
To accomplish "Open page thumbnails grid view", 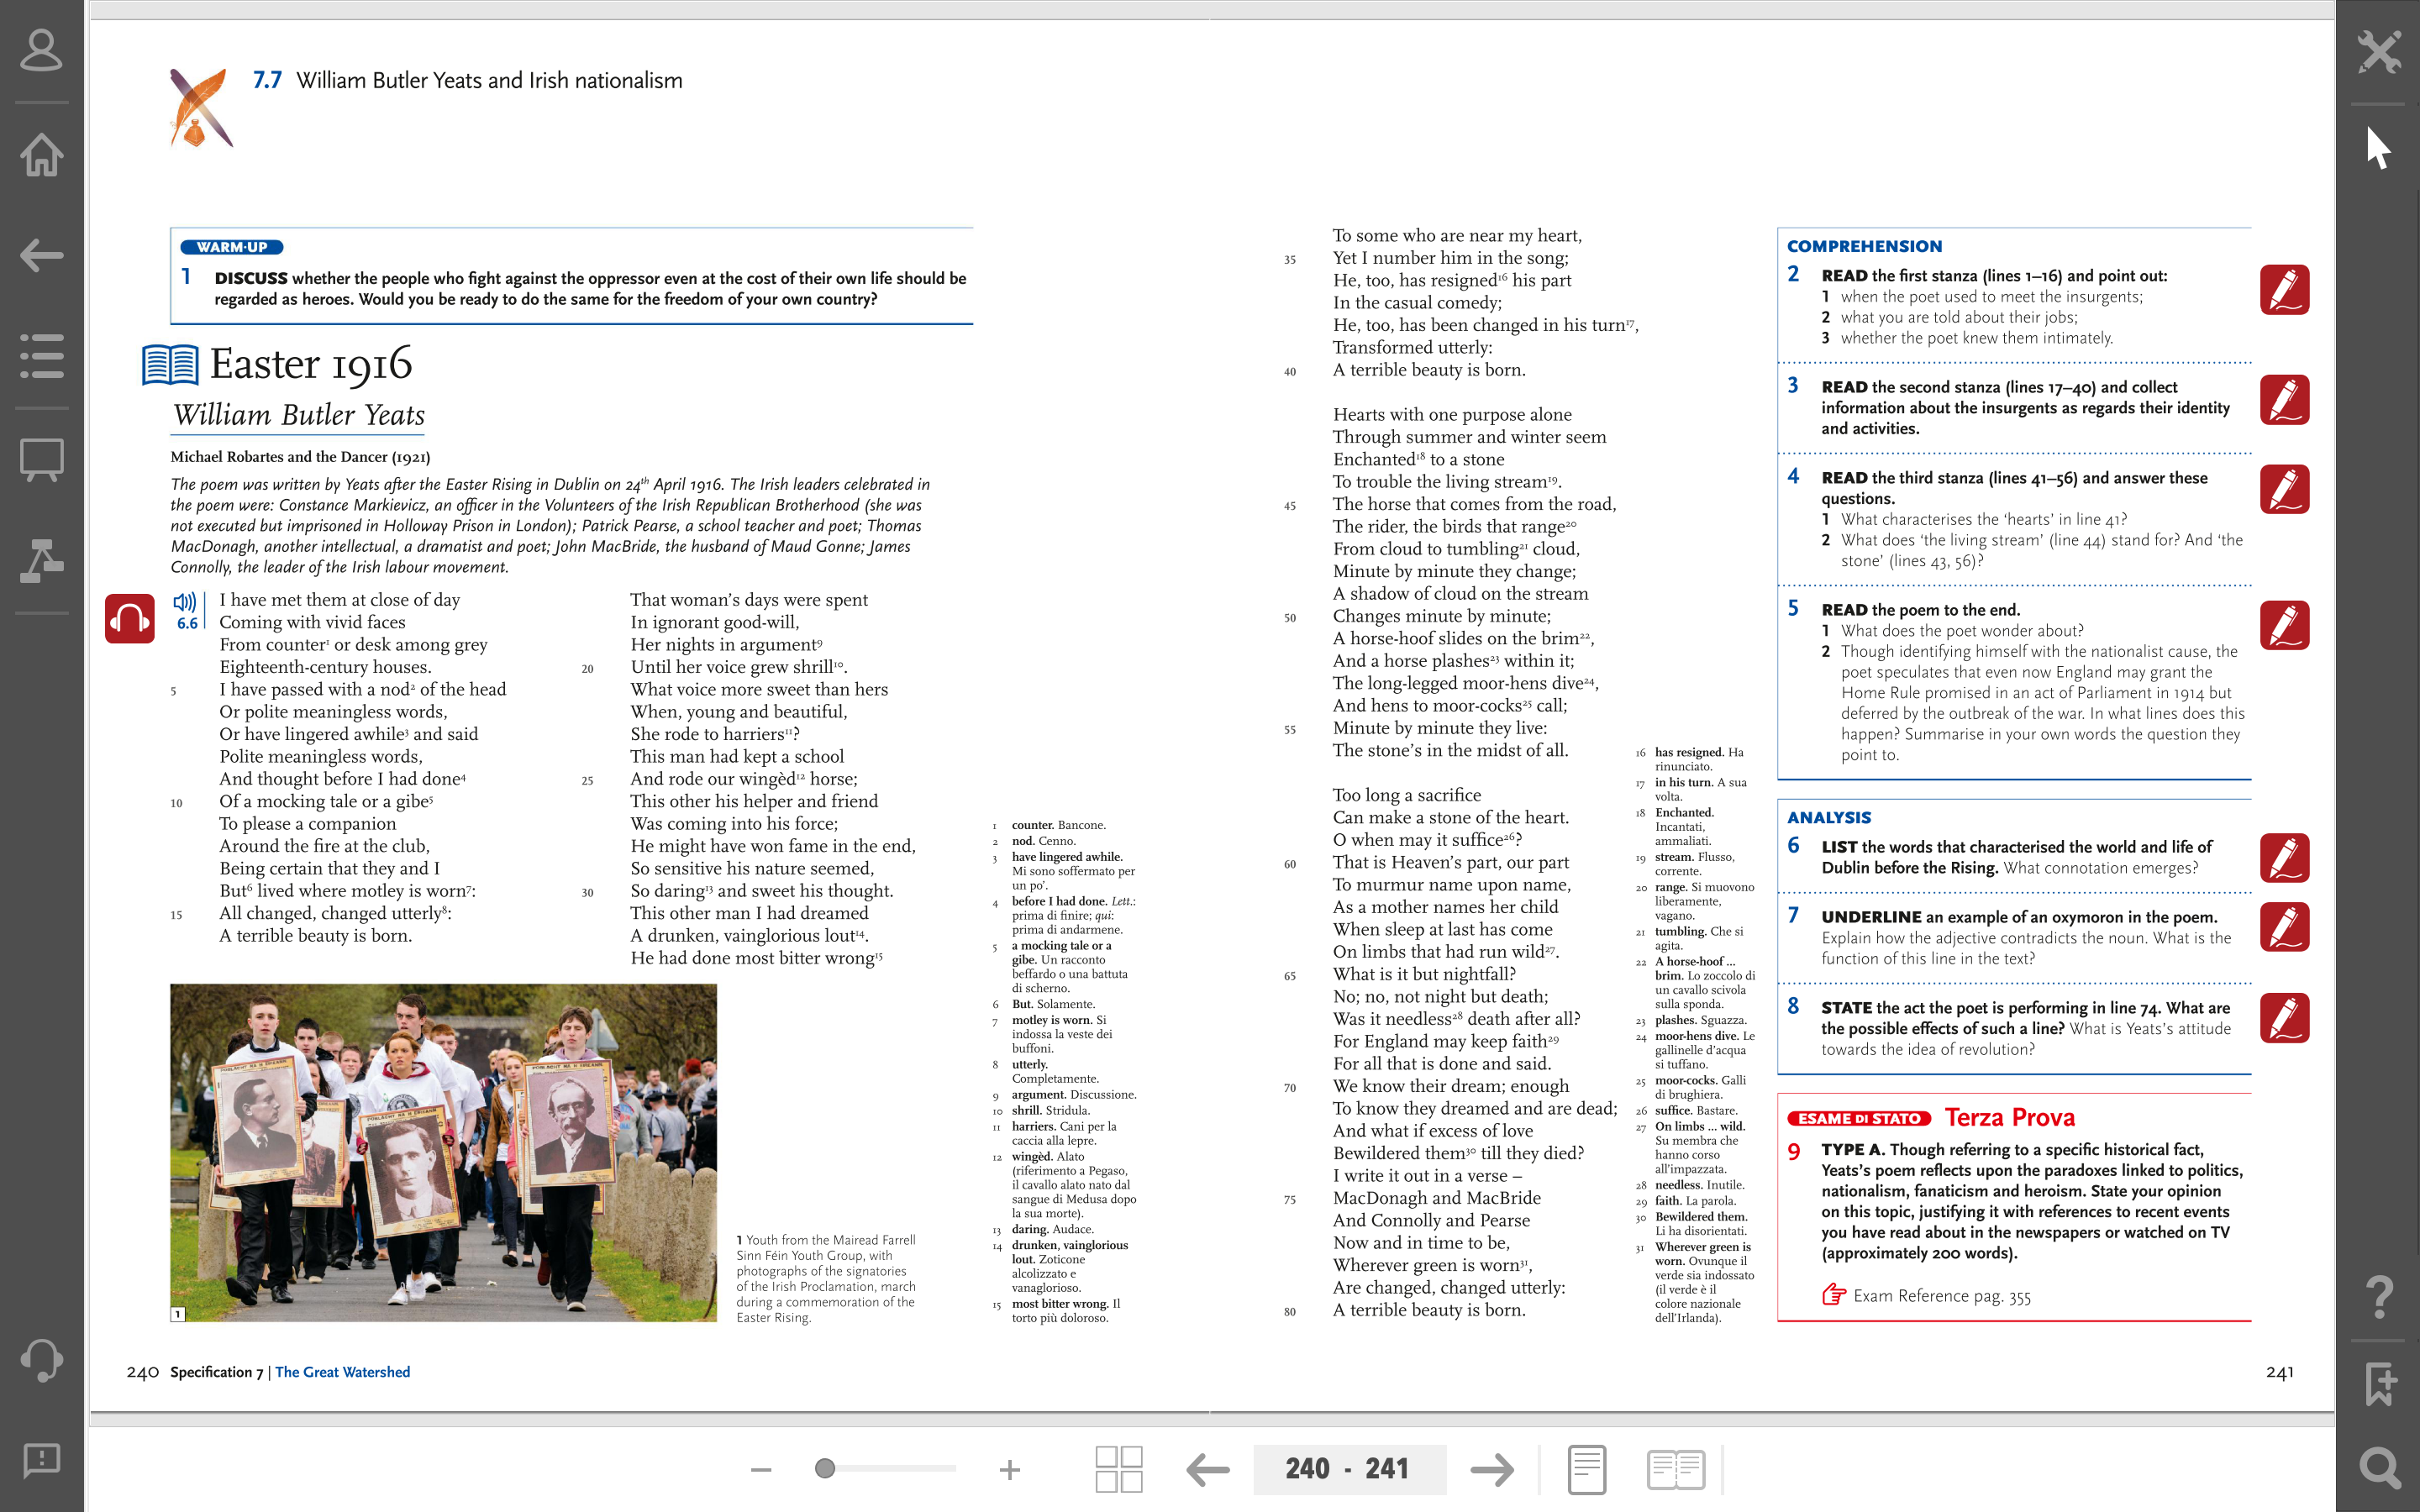I will tap(1118, 1469).
